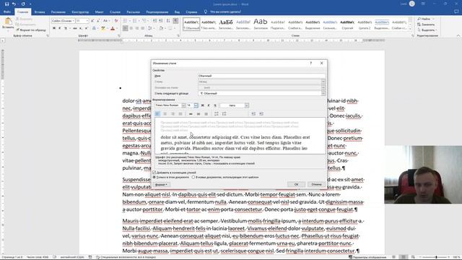Image resolution: width=462 pixels, height=260 pixels.
Task: Select the only in this document radio button
Action: (x=154, y=177)
